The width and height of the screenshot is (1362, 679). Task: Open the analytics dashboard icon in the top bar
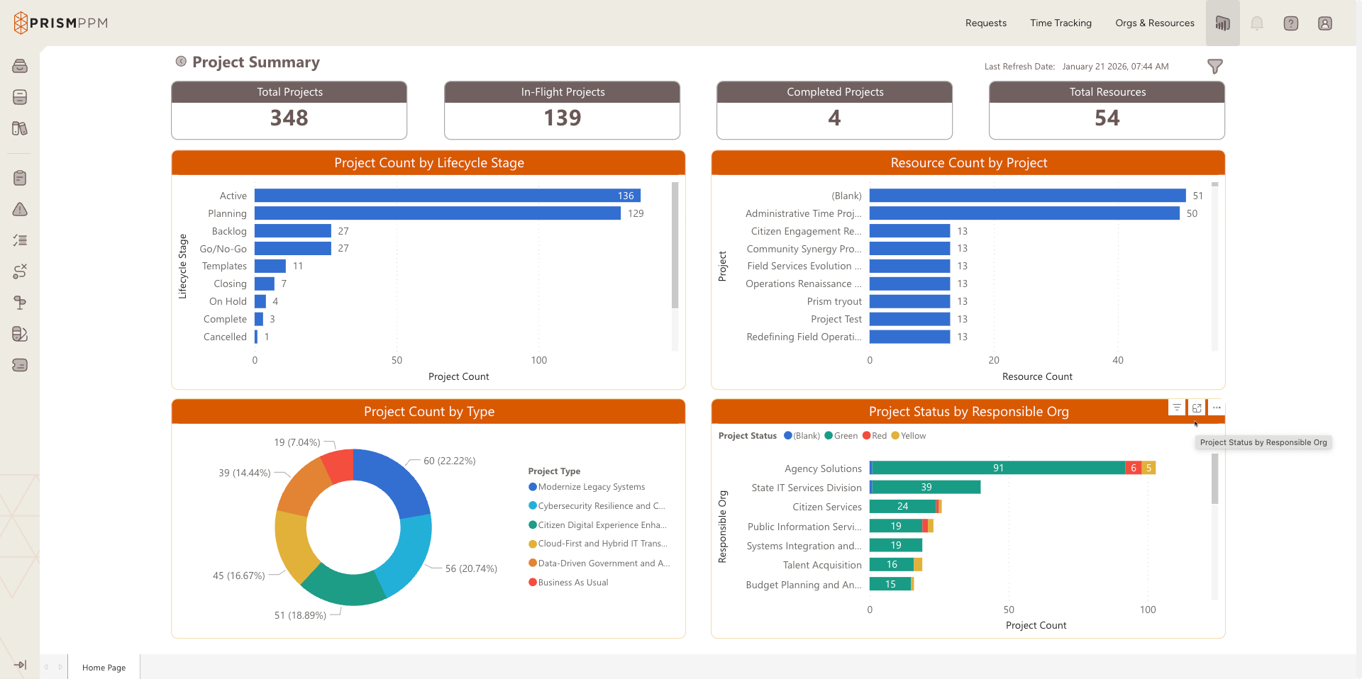[x=1222, y=23]
